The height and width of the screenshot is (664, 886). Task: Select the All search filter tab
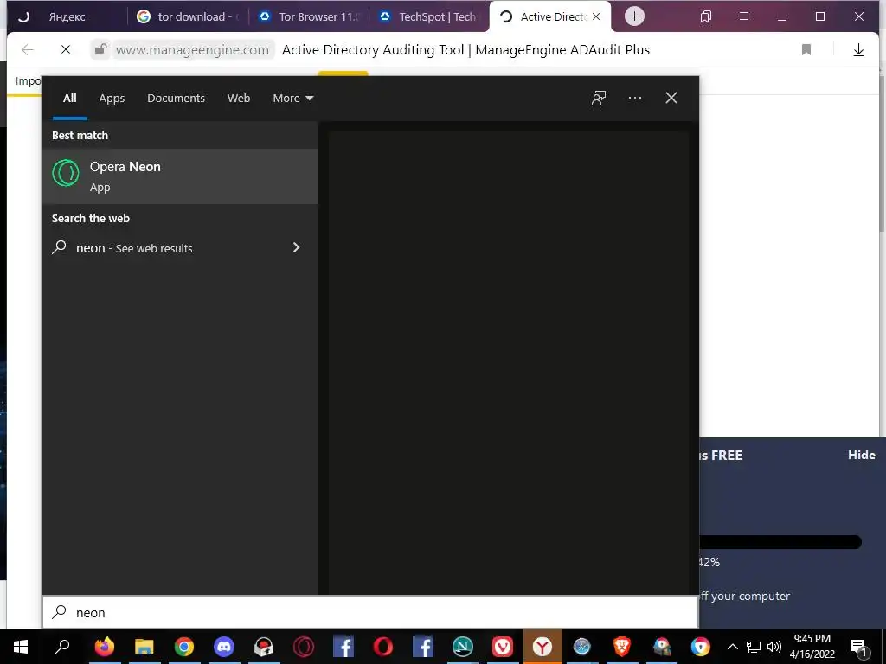[x=69, y=99]
